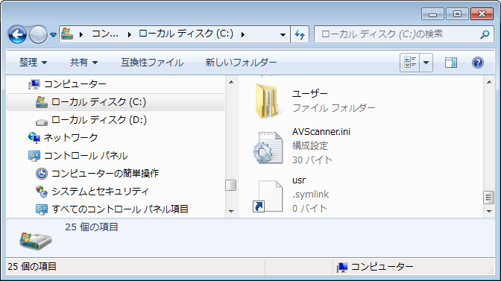The height and width of the screenshot is (281, 501).
Task: Click 25 個の項目 in status bar
Action: coord(32,267)
